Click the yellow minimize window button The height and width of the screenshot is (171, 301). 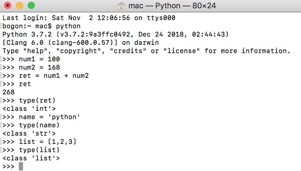point(19,5)
